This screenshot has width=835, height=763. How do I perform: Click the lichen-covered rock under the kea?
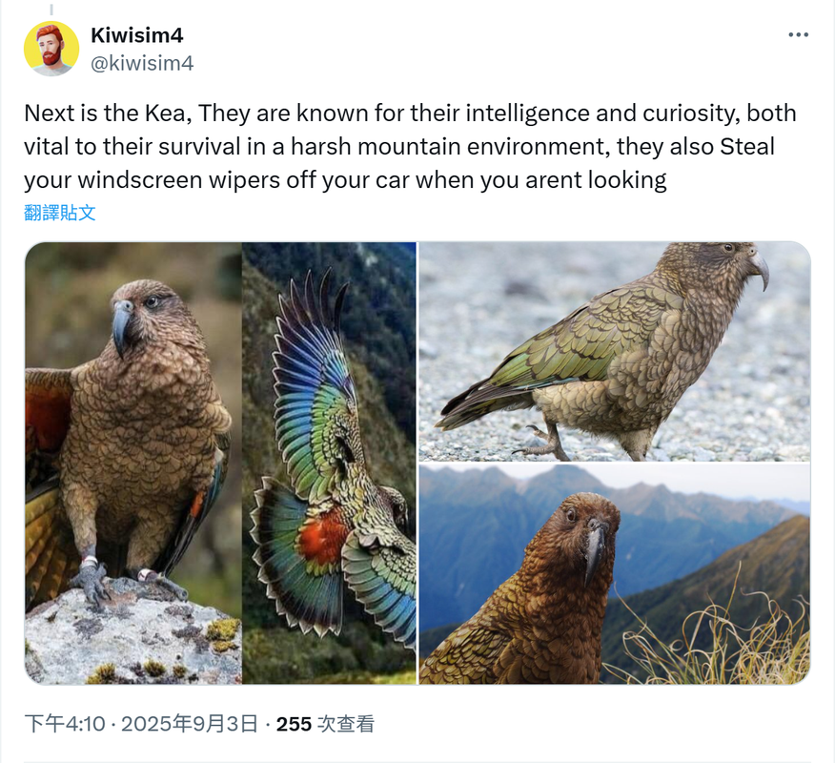[x=133, y=634]
